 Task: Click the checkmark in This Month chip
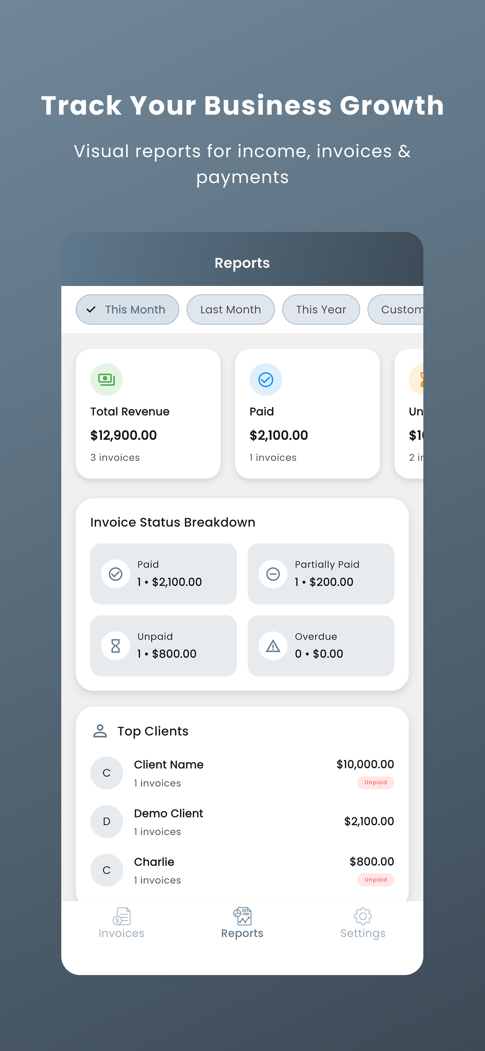[x=91, y=309]
